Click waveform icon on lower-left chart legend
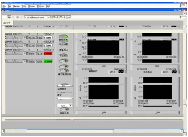188x137 pixels. pos(121,72)
